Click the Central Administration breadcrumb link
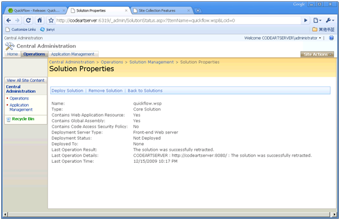This screenshot has height=220, width=340. pos(72,62)
